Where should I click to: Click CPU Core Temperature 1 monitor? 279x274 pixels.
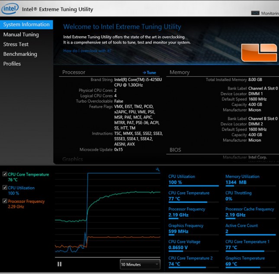[250, 246]
